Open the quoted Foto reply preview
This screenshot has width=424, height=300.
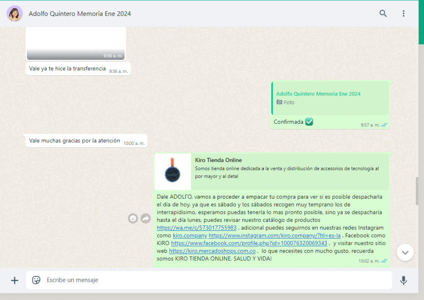[330, 98]
